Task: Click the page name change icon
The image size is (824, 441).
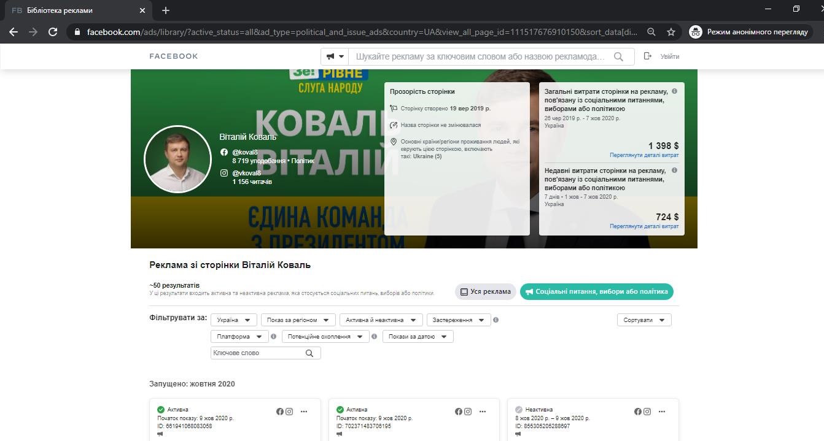Action: tap(394, 125)
